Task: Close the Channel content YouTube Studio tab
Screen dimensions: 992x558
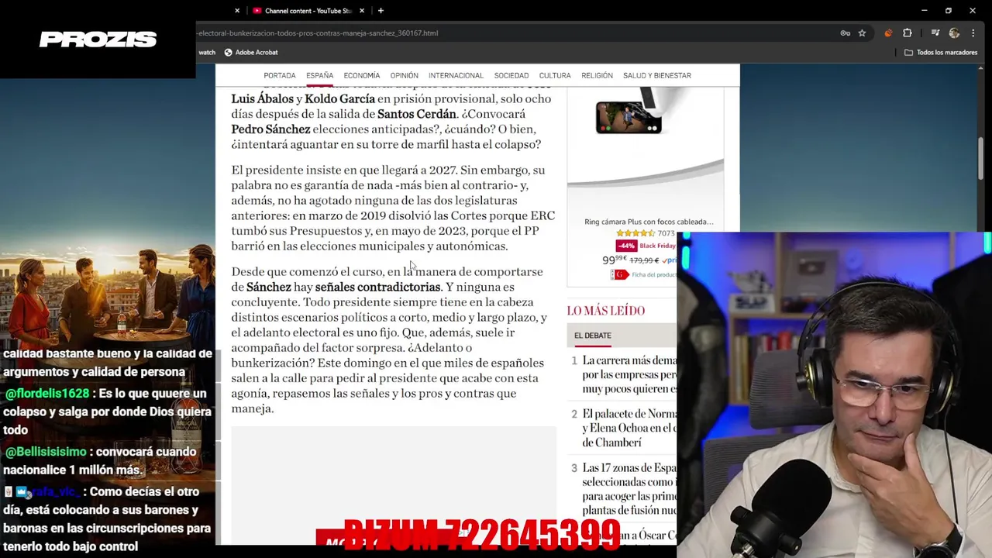Action: 362,11
